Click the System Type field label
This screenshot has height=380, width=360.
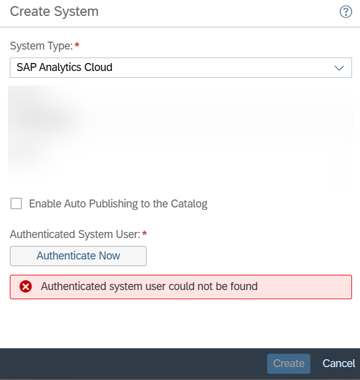point(42,46)
